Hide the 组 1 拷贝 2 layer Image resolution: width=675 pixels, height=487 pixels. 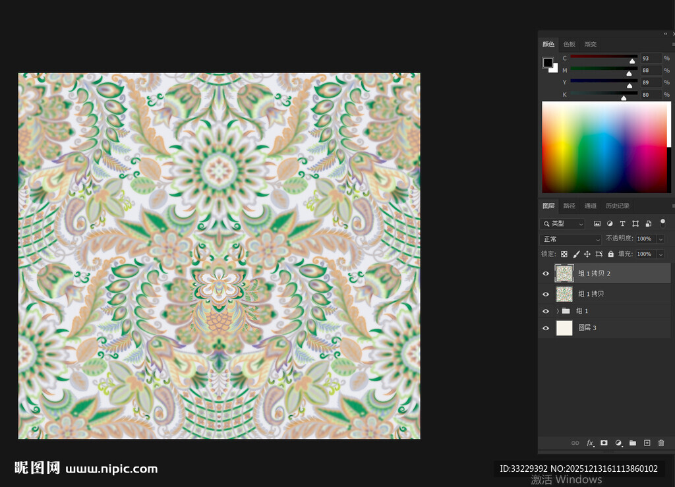tap(545, 273)
